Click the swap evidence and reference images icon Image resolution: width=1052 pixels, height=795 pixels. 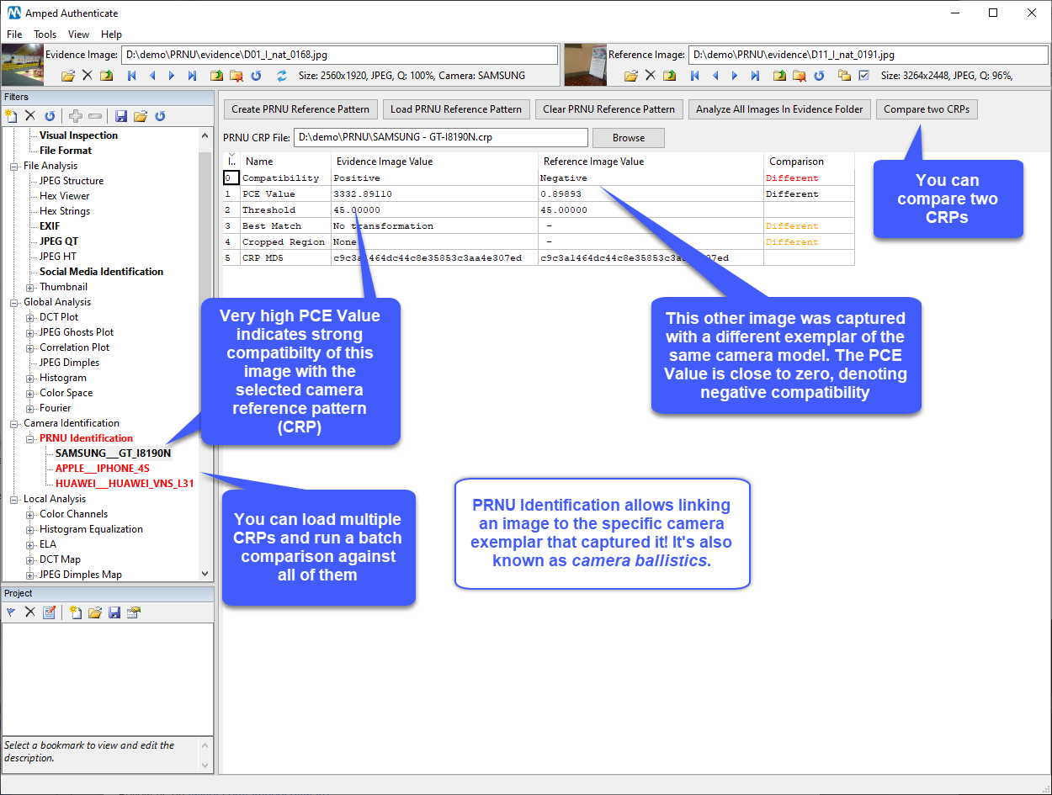coord(282,76)
